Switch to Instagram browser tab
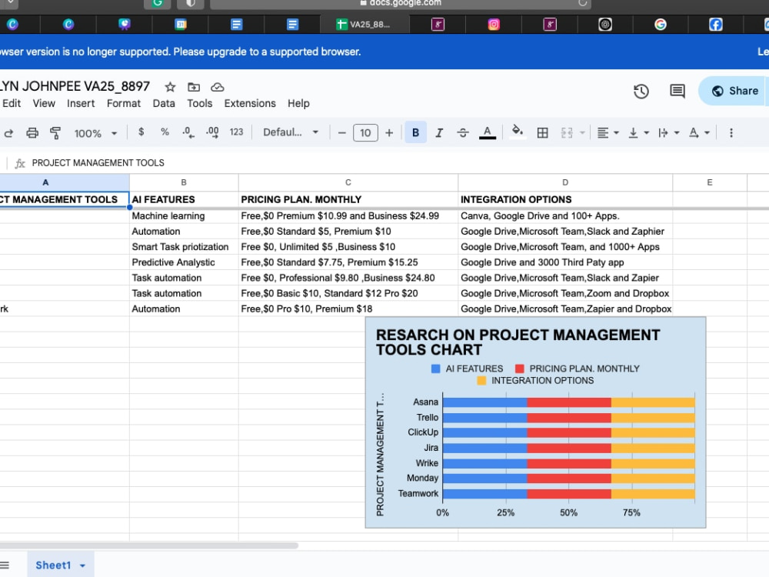769x577 pixels. pos(494,25)
